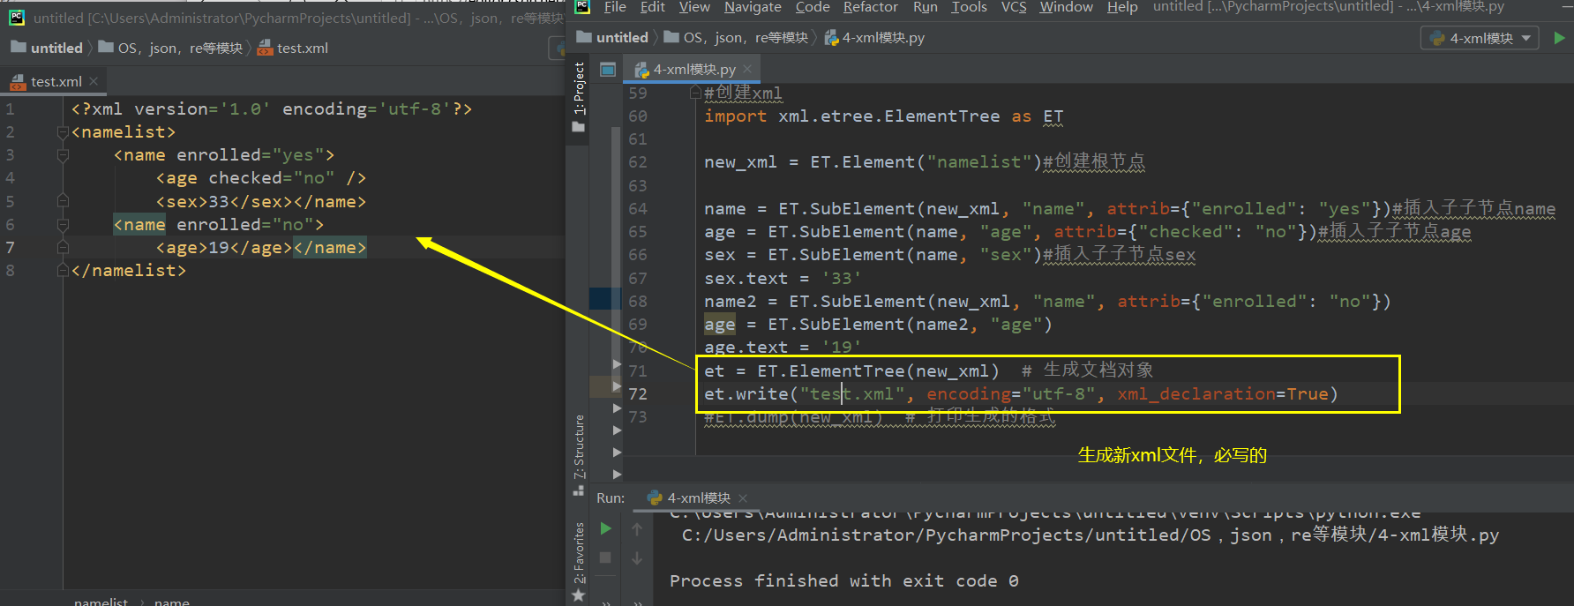Image resolution: width=1574 pixels, height=606 pixels.
Task: Click the ET.Element("namelist") line 62
Action: [925, 162]
